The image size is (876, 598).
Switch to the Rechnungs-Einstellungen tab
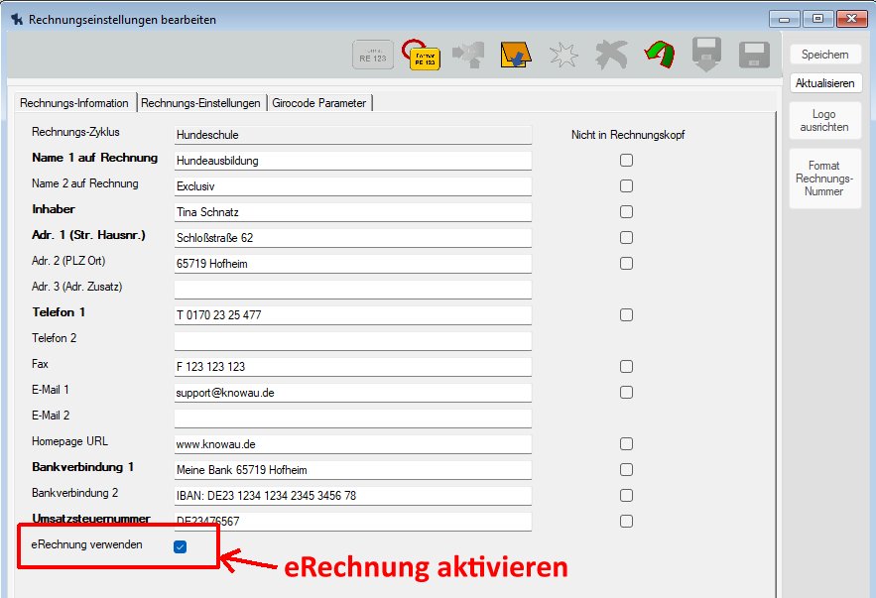point(201,103)
